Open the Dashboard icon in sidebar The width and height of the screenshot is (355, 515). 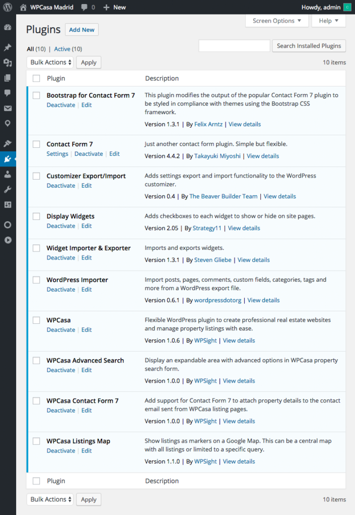click(x=8, y=28)
